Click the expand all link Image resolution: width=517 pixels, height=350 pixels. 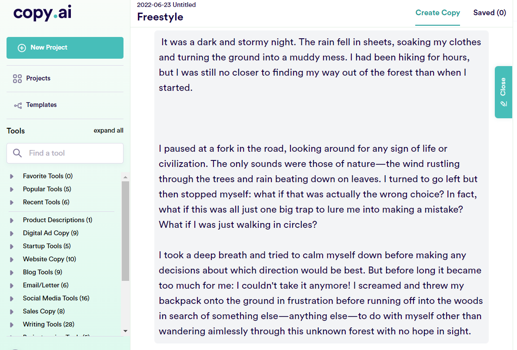[x=108, y=130]
